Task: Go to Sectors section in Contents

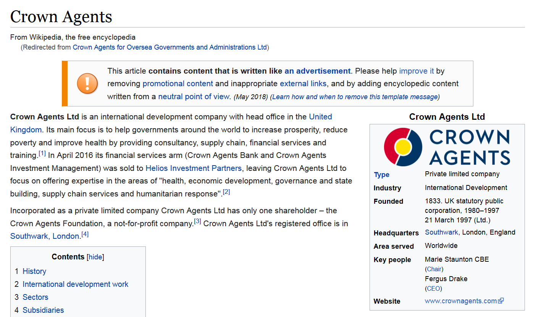Action: [x=36, y=297]
